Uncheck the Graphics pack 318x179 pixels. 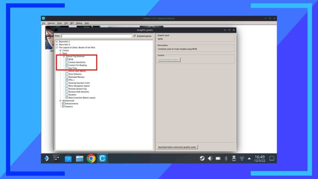coord(63,106)
